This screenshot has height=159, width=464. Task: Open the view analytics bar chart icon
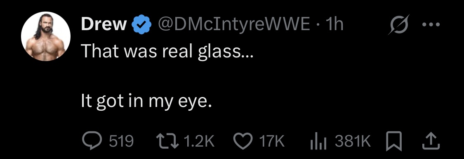pos(318,142)
